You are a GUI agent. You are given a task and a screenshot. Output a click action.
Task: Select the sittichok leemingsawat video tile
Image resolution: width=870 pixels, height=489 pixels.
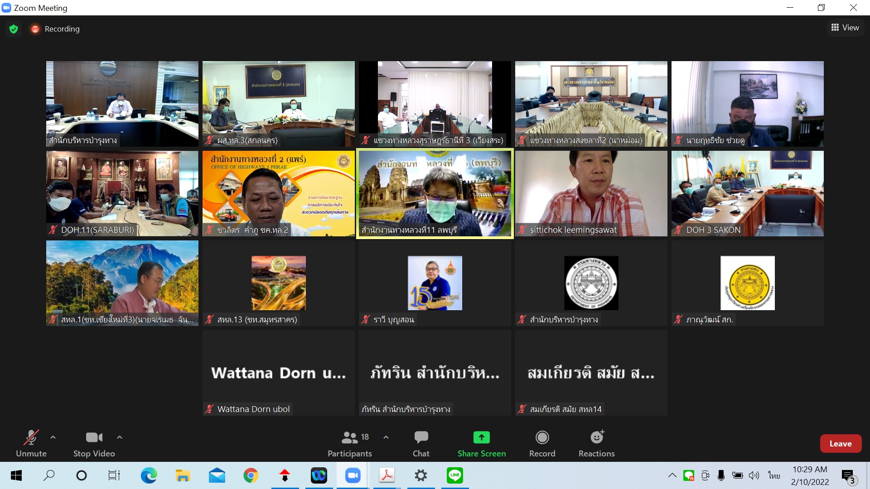pos(591,193)
